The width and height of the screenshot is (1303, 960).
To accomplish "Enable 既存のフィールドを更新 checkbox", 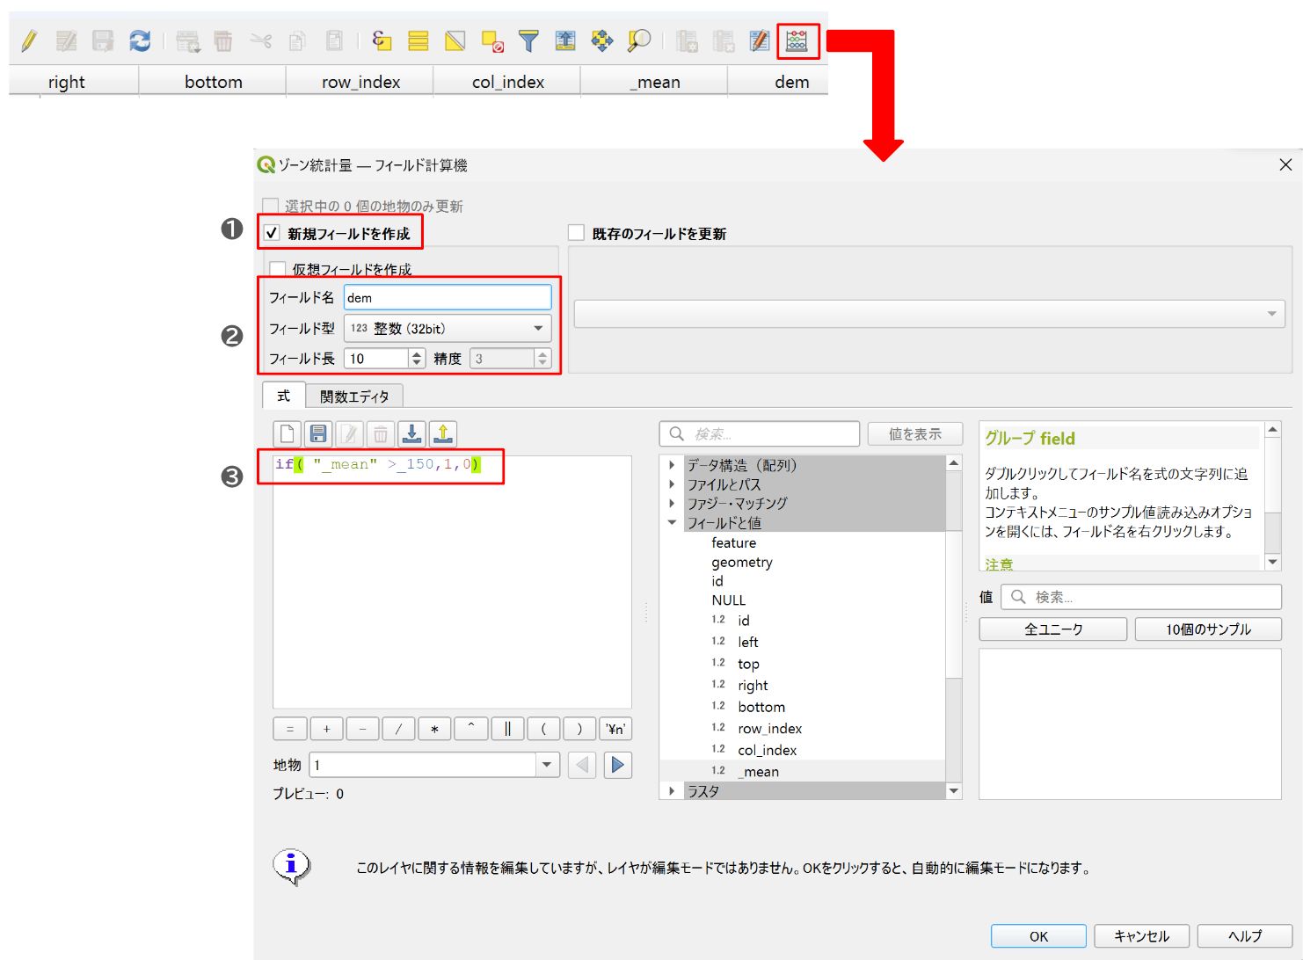I will 576,233.
